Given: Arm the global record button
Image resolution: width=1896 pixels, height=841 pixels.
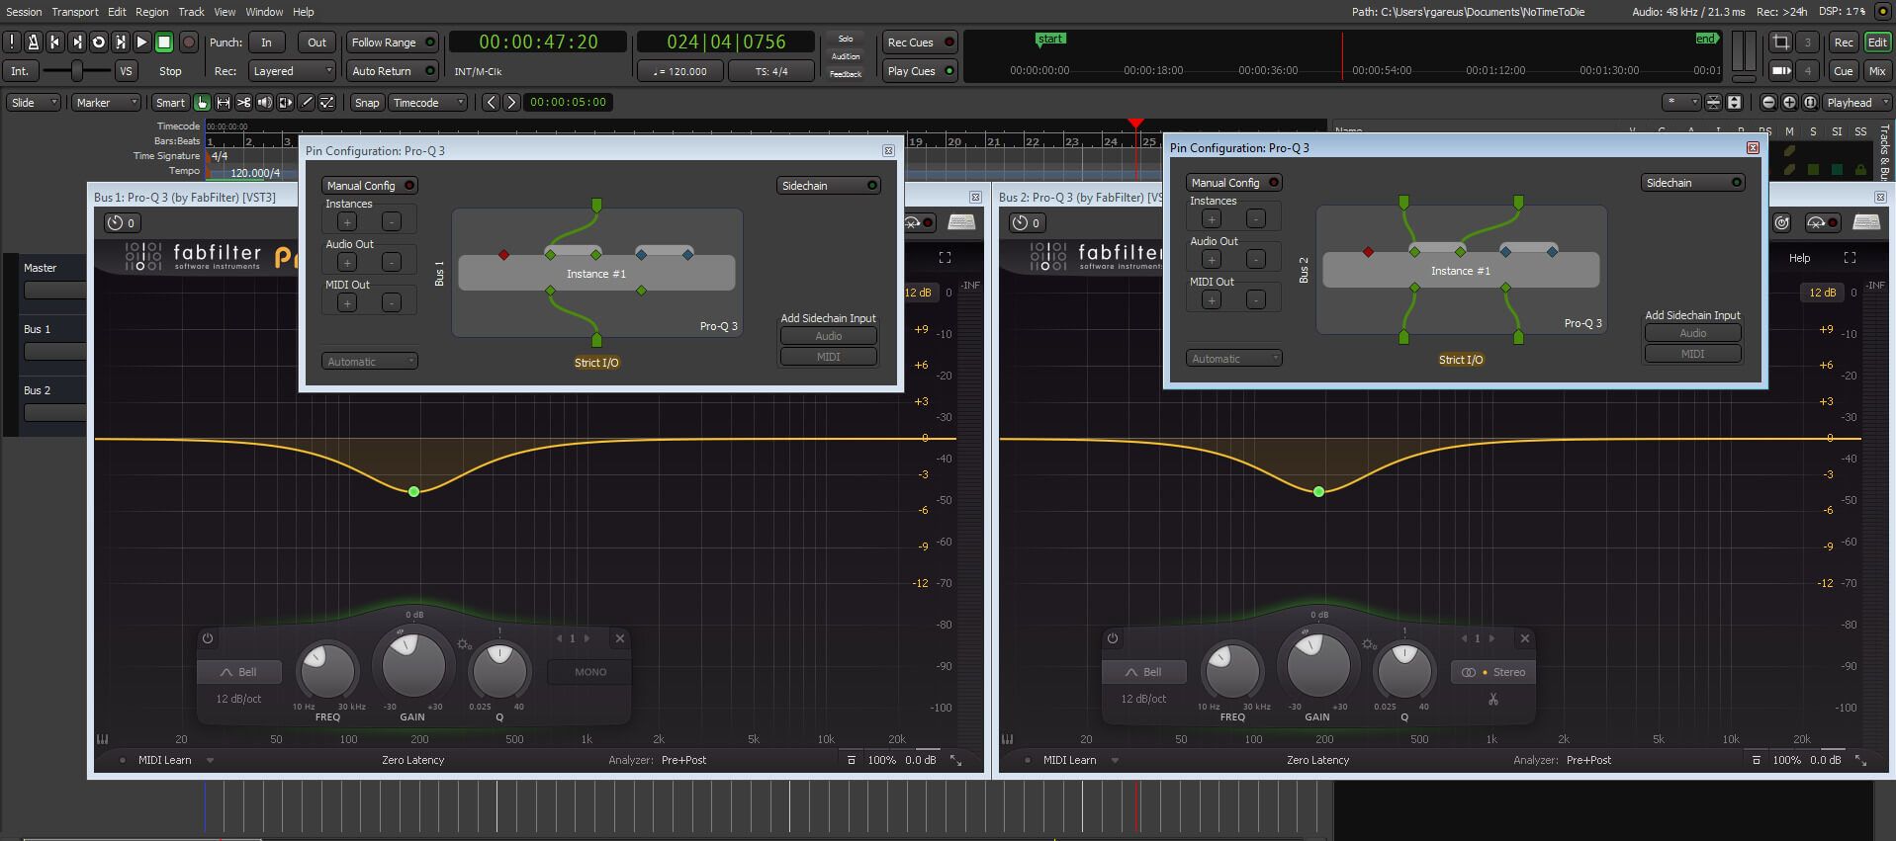Looking at the screenshot, I should (x=189, y=42).
